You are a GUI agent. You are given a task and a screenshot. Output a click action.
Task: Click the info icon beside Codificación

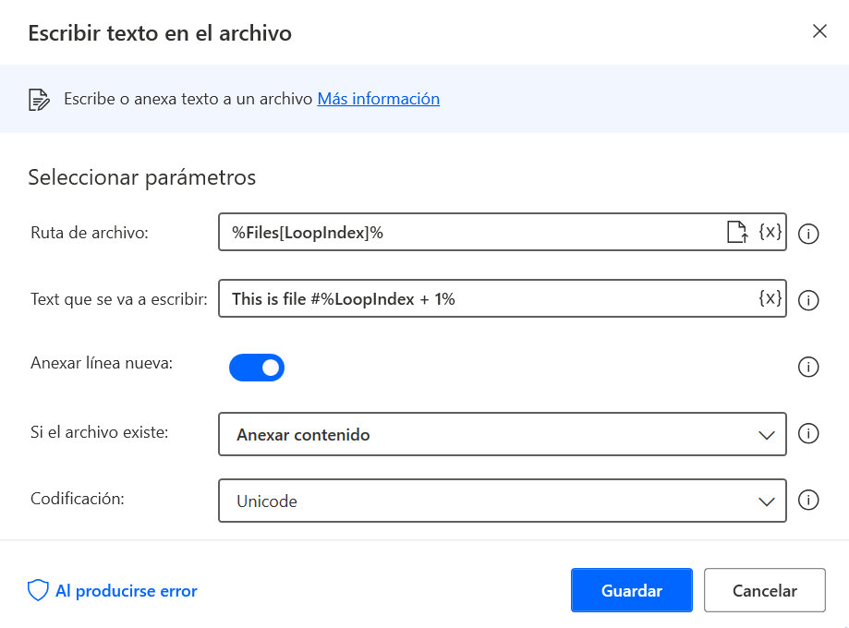click(808, 501)
